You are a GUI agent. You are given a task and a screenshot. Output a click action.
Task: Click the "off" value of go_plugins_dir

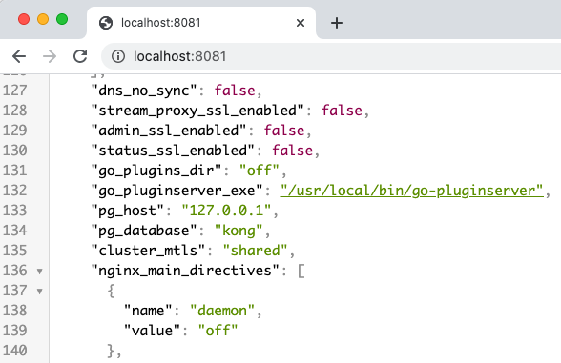[260, 171]
